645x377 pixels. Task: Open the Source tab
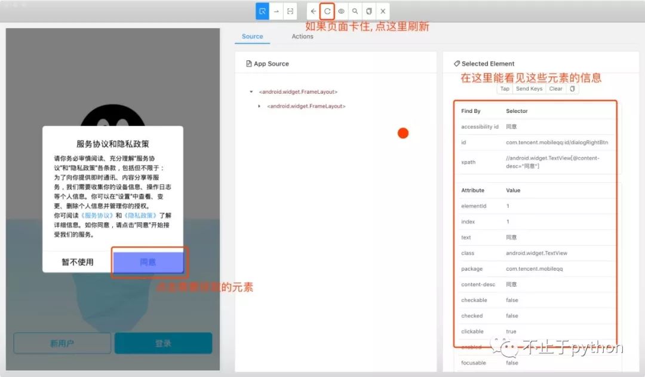pyautogui.click(x=252, y=36)
